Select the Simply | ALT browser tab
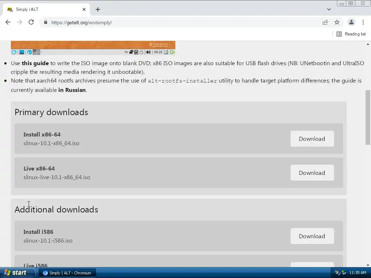 [46, 9]
